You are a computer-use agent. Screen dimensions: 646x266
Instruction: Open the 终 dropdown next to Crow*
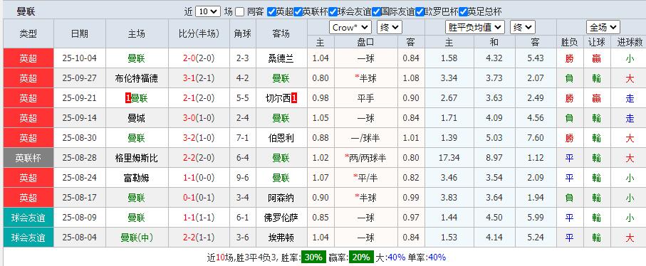click(x=390, y=28)
